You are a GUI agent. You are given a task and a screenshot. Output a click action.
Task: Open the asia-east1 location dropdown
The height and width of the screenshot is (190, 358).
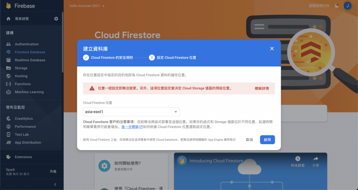pos(131,112)
